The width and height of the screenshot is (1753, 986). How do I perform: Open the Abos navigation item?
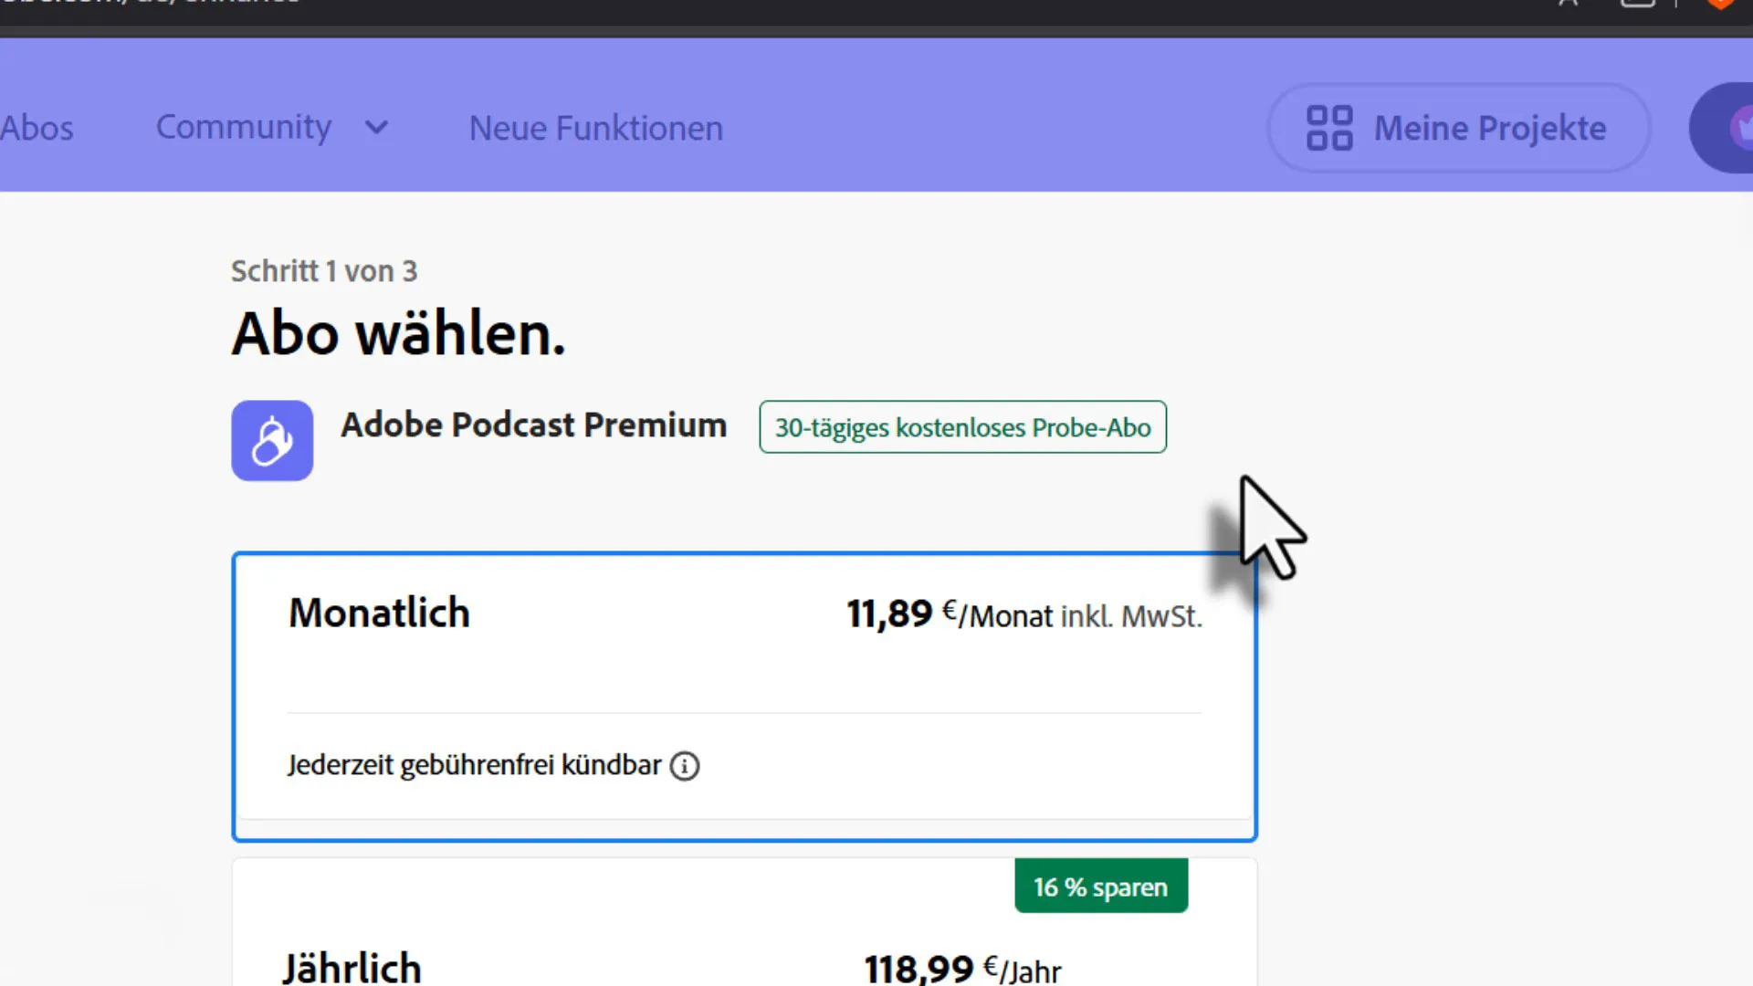click(x=37, y=129)
